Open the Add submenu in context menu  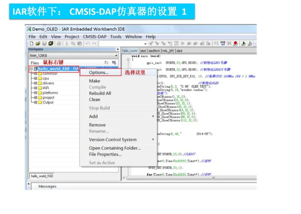119,116
